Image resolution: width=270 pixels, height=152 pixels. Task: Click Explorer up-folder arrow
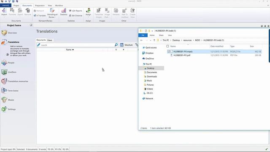(154, 40)
